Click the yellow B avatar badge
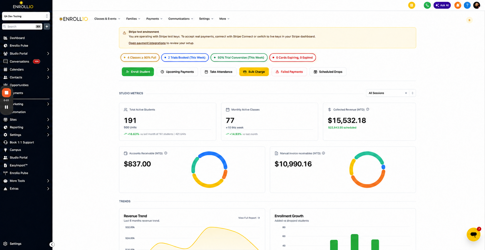485x250 pixels. [469, 20]
